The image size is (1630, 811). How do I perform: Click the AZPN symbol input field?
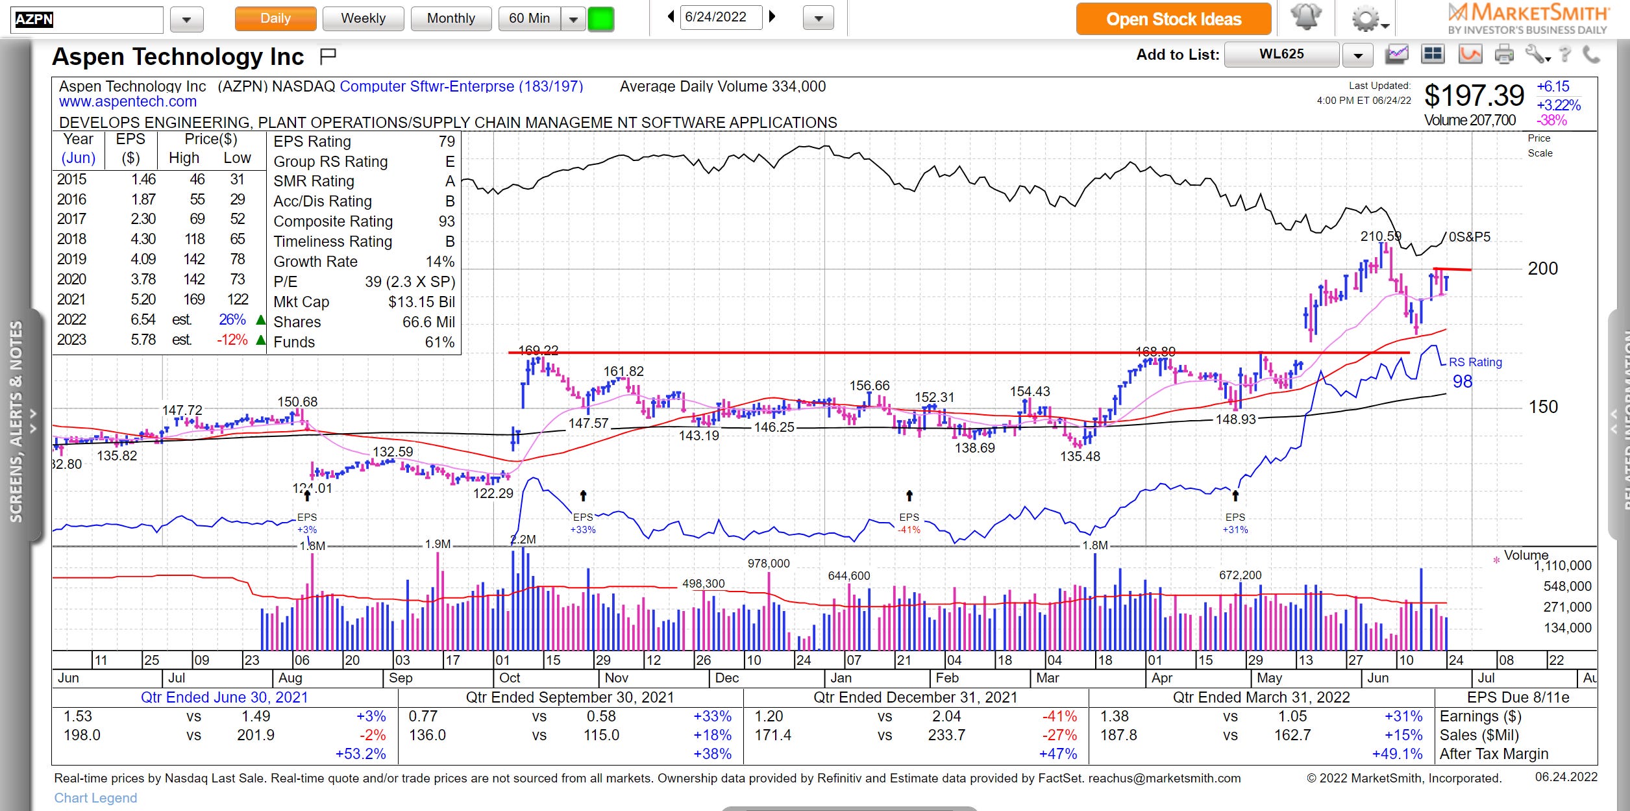point(88,19)
